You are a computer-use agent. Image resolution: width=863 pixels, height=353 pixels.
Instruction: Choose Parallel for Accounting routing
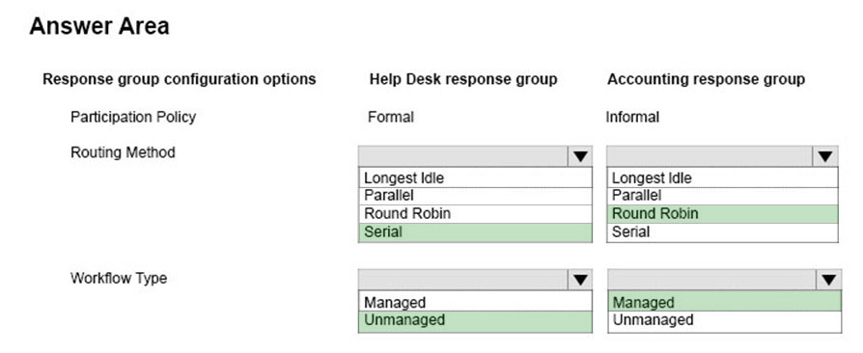723,196
